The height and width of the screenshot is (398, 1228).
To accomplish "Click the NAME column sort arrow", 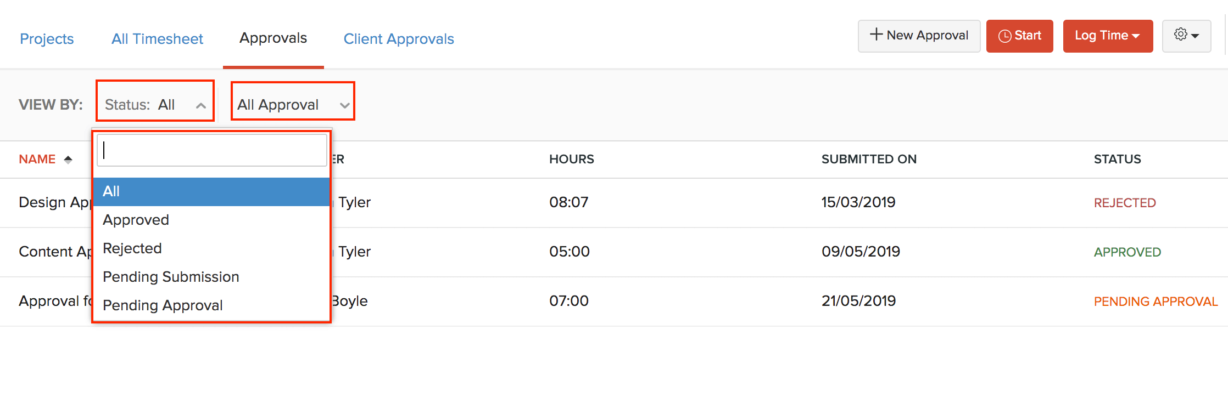I will tap(68, 160).
